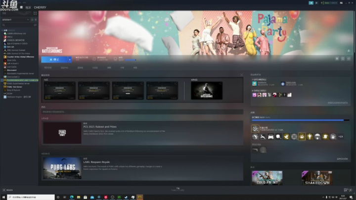Open the SHAKEDOWN DLC thumbnail
Screen dimensions: 356x200
click(317, 178)
